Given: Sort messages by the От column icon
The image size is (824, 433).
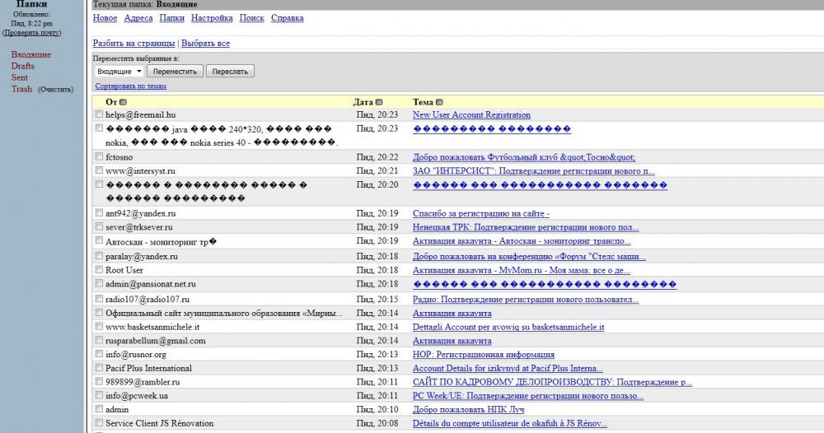Looking at the screenshot, I should click(123, 102).
